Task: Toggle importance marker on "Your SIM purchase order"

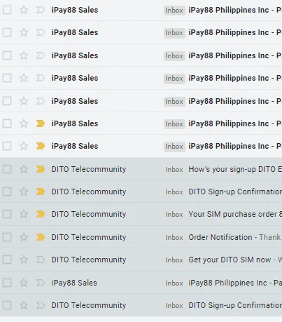Action: tap(41, 214)
